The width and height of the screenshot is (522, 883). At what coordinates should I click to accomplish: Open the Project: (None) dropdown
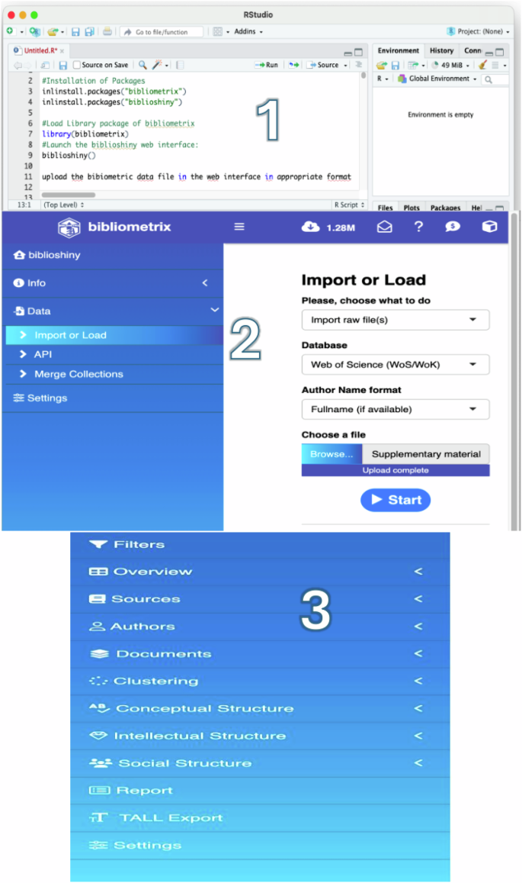point(478,31)
